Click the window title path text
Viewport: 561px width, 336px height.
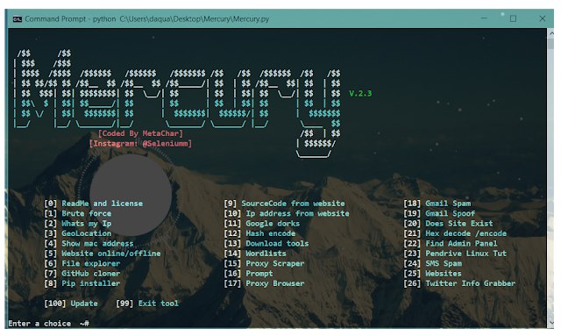click(194, 19)
